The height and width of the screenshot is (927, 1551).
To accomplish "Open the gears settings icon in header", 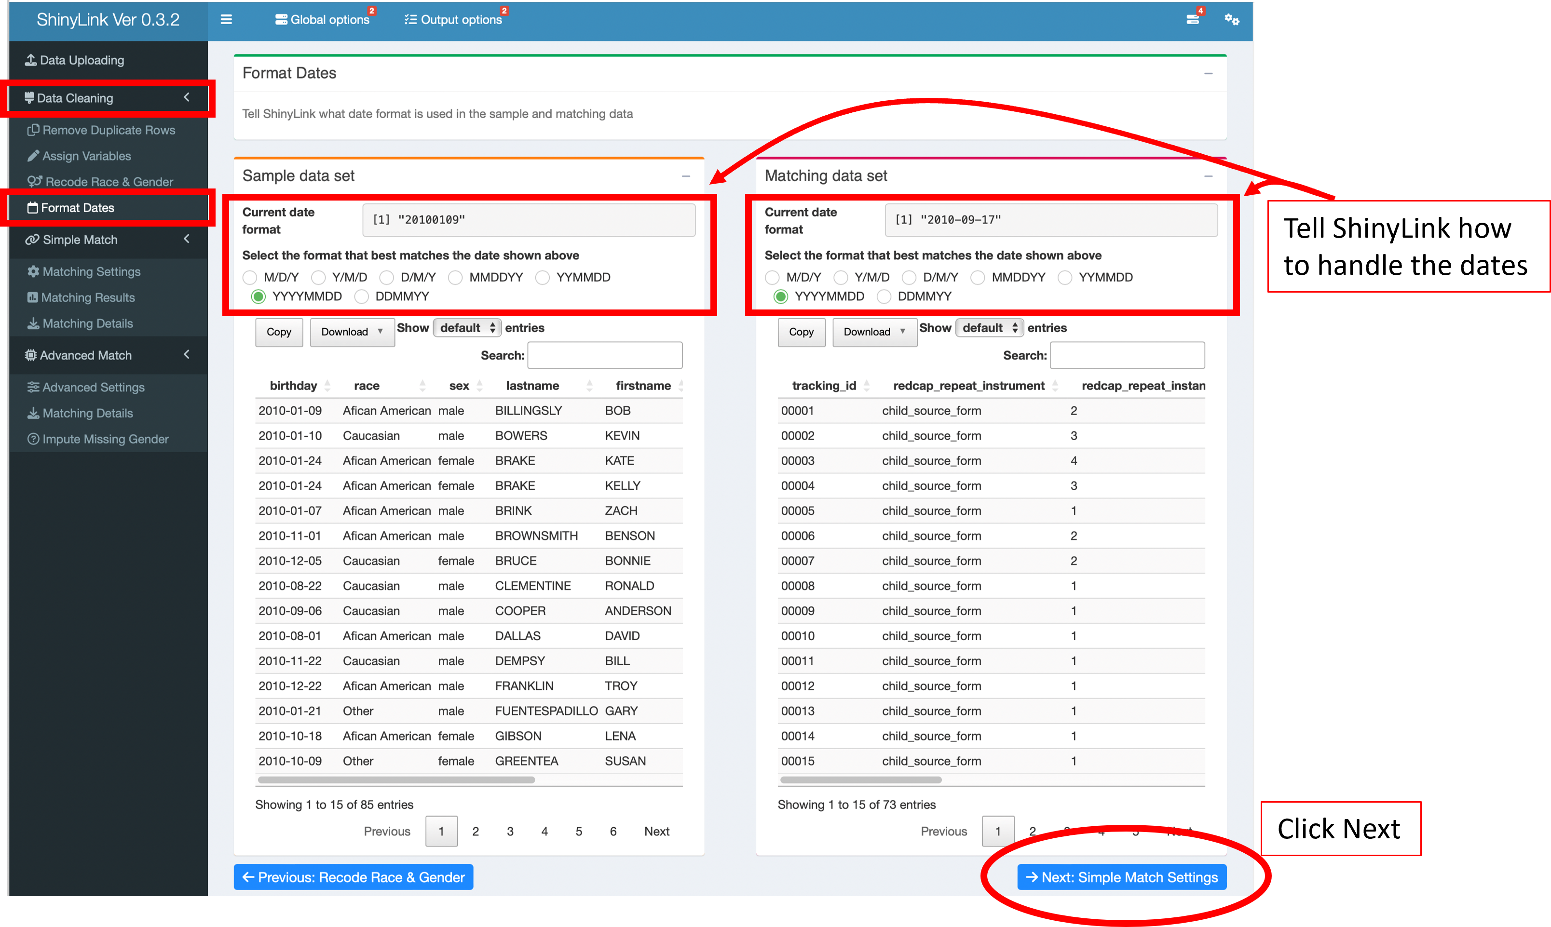I will click(1232, 19).
